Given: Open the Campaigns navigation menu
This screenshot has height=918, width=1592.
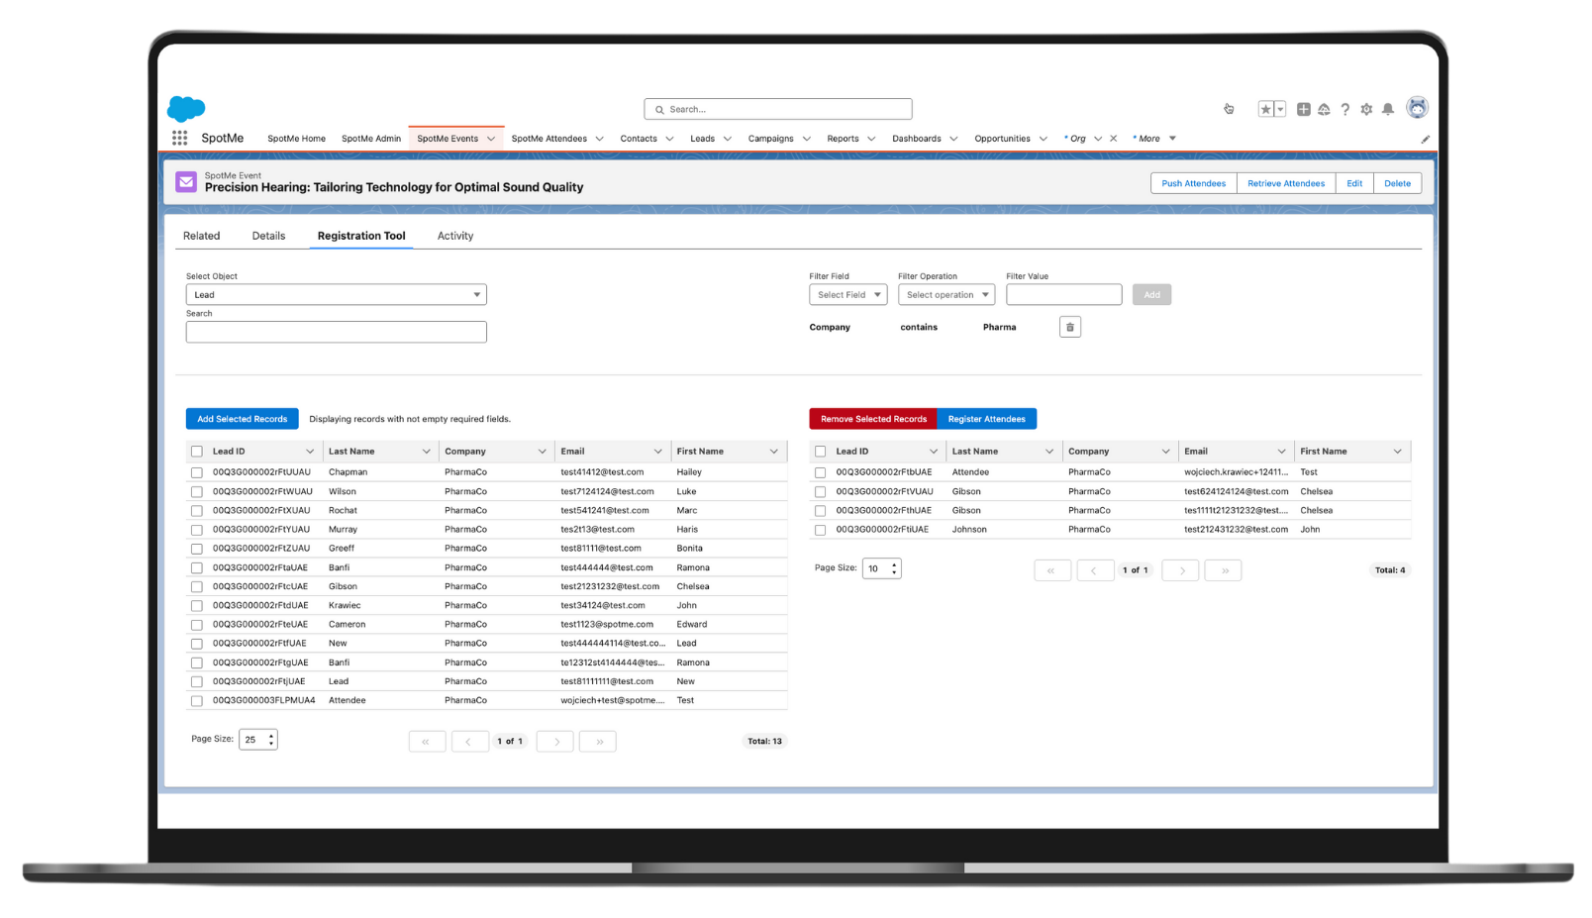Looking at the screenshot, I should 778,138.
